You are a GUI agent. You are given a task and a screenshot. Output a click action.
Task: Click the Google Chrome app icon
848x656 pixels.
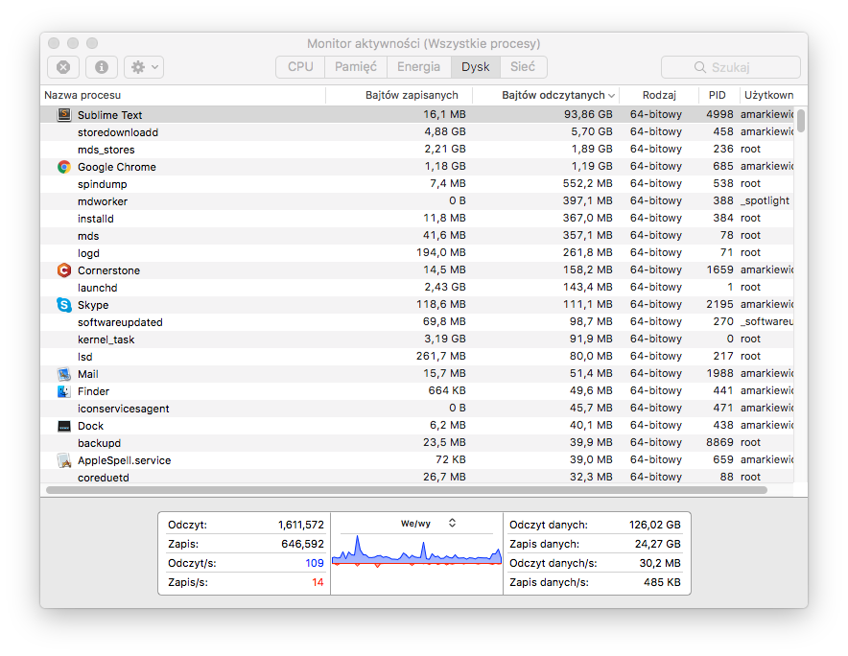click(64, 167)
